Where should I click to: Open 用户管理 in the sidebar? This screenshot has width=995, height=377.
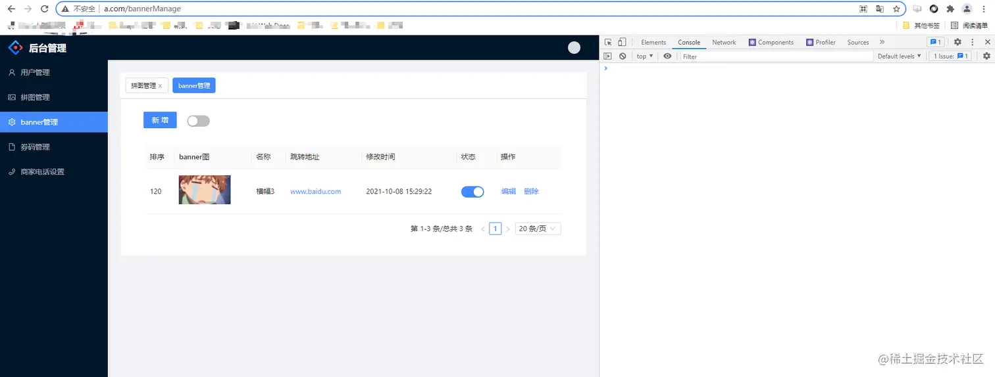point(54,72)
